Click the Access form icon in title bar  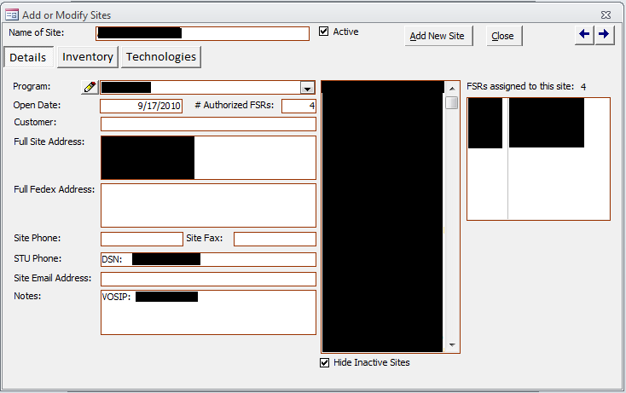pyautogui.click(x=12, y=14)
